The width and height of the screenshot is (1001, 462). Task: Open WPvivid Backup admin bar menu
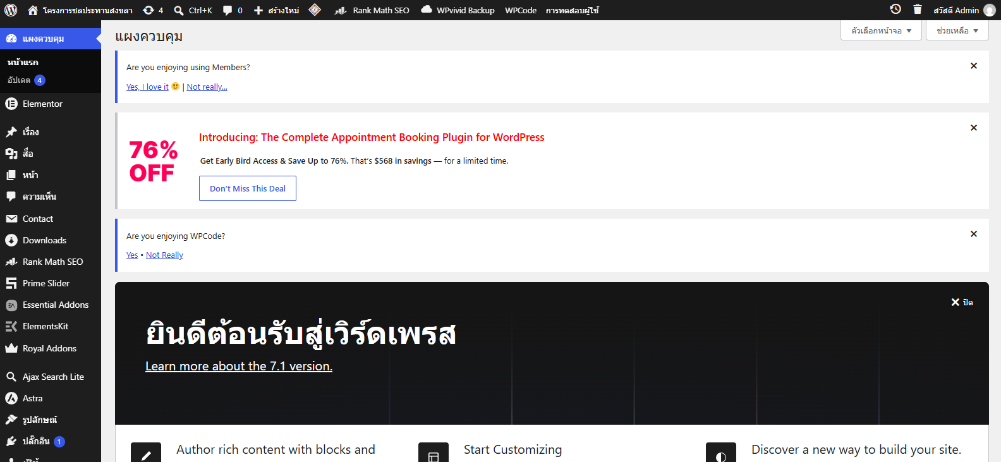458,10
